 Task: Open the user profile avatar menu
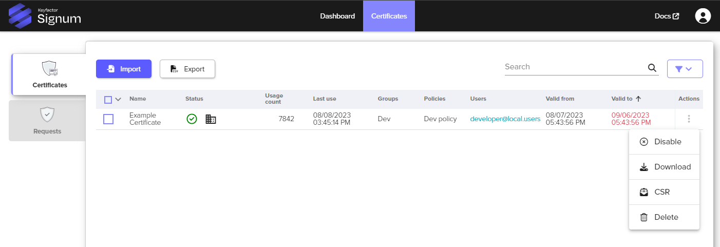click(x=703, y=16)
